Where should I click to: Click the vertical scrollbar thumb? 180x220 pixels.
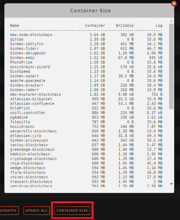click(x=171, y=66)
